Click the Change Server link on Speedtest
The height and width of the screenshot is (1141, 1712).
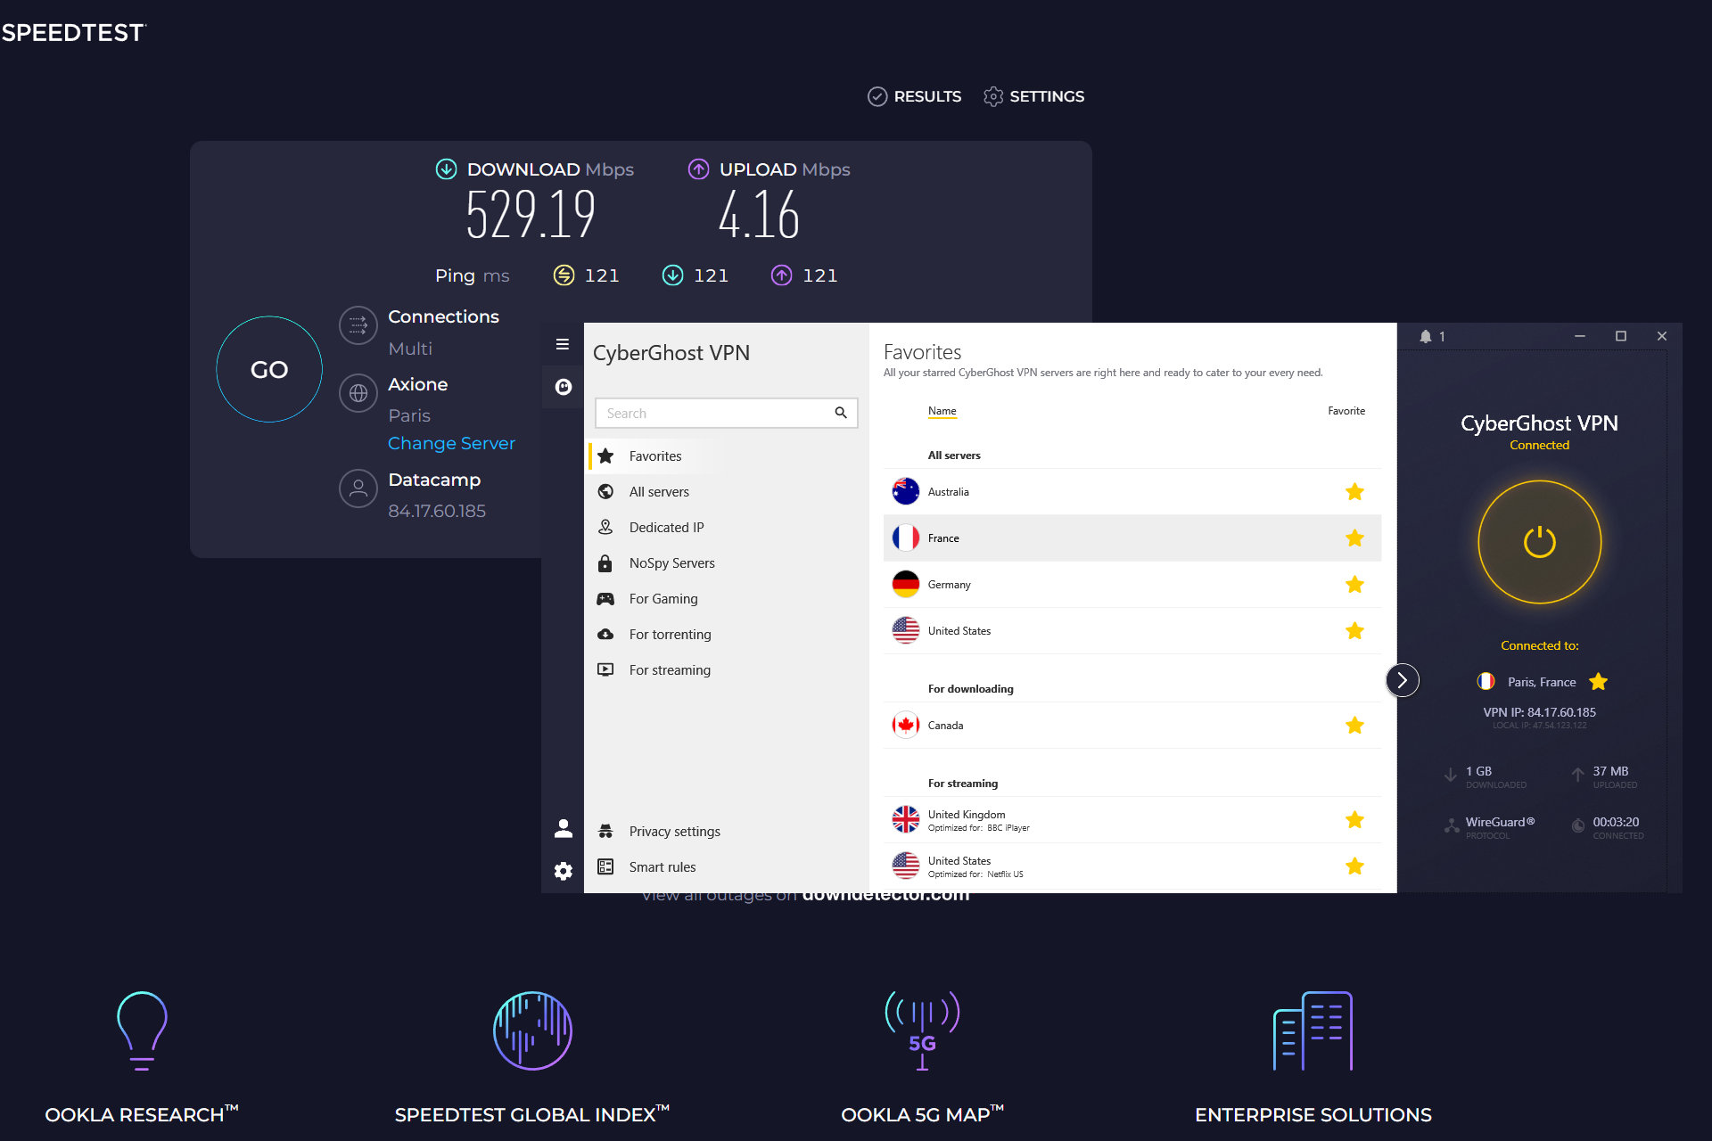tap(451, 443)
